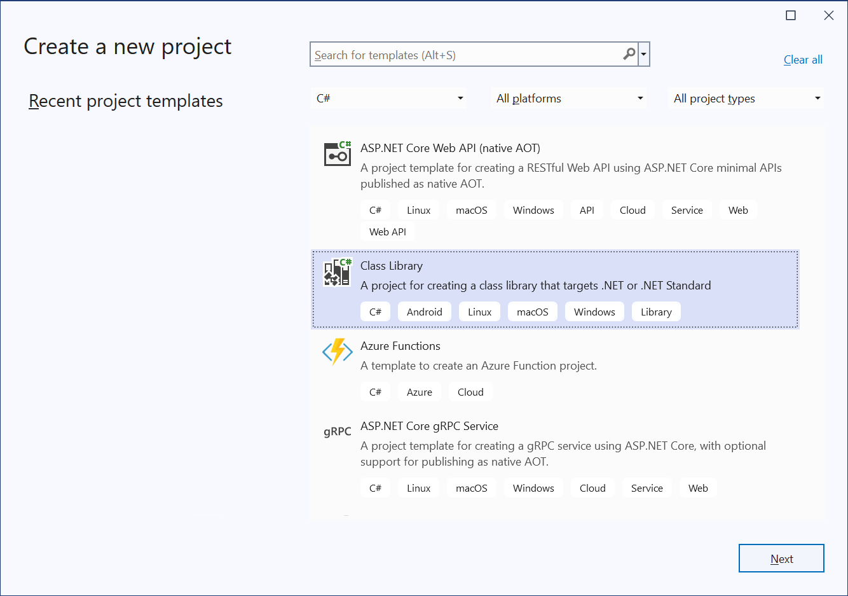
Task: Maximize the Create a new project window
Action: (791, 15)
